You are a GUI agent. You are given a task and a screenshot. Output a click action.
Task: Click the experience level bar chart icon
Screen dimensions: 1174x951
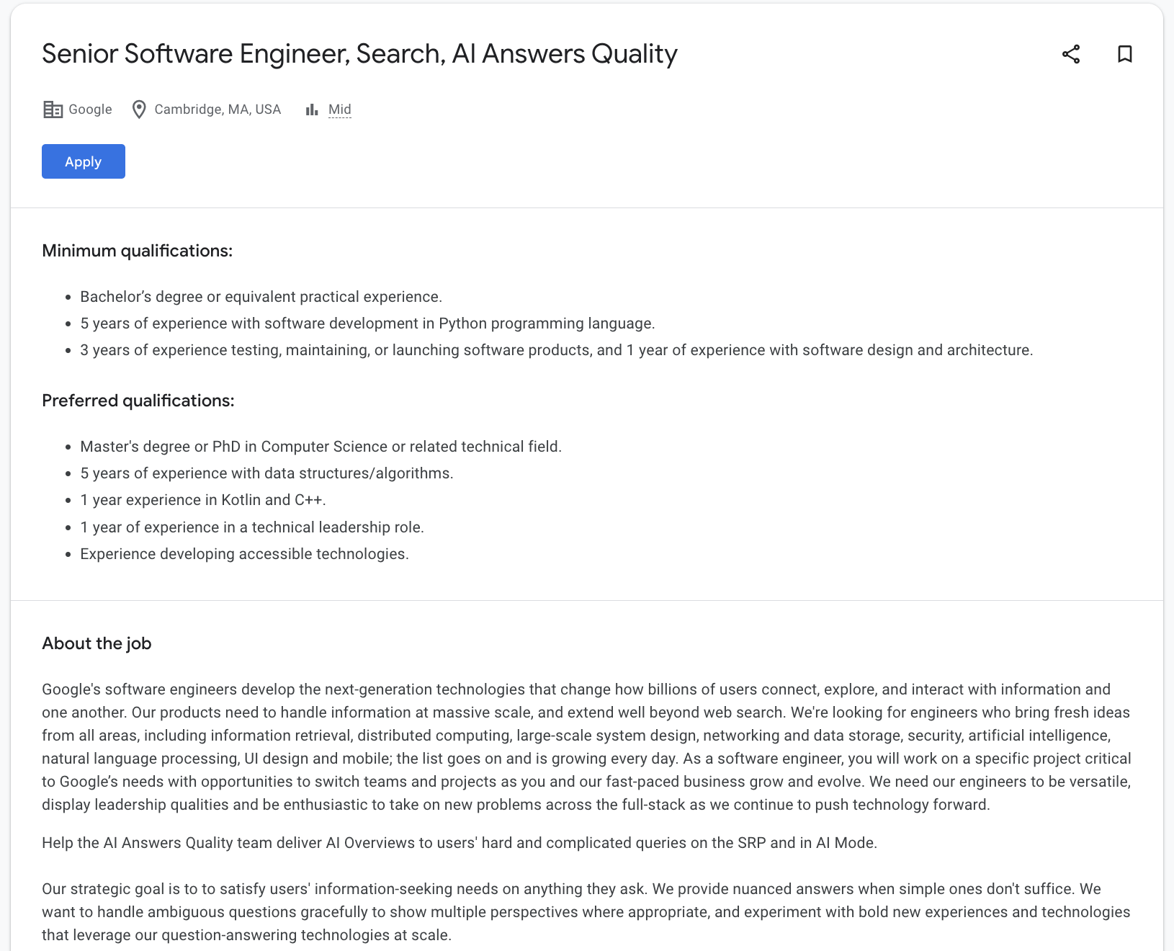pyautogui.click(x=312, y=109)
